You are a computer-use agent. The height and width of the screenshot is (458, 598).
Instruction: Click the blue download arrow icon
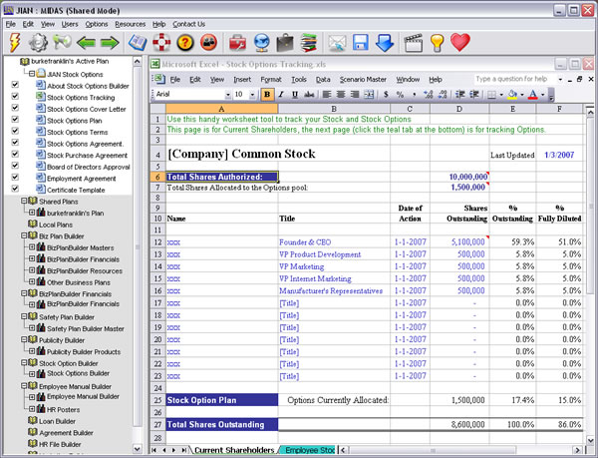[x=385, y=43]
